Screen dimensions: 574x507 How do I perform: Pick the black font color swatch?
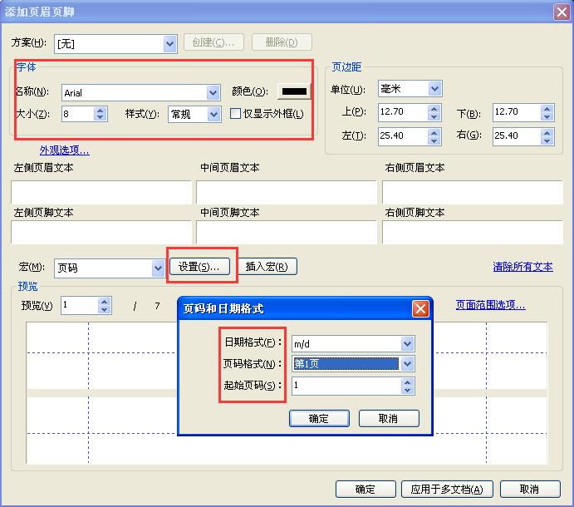point(294,91)
